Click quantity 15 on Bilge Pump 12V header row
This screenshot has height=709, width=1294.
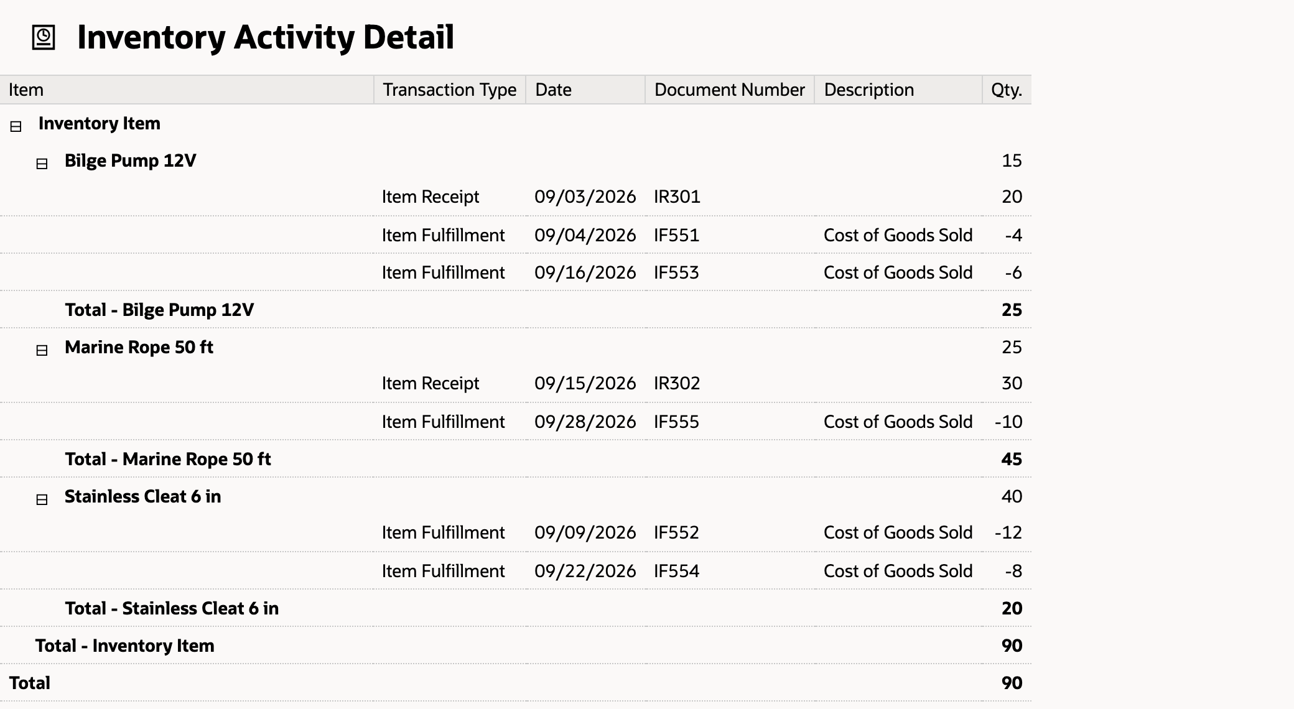pyautogui.click(x=1012, y=160)
